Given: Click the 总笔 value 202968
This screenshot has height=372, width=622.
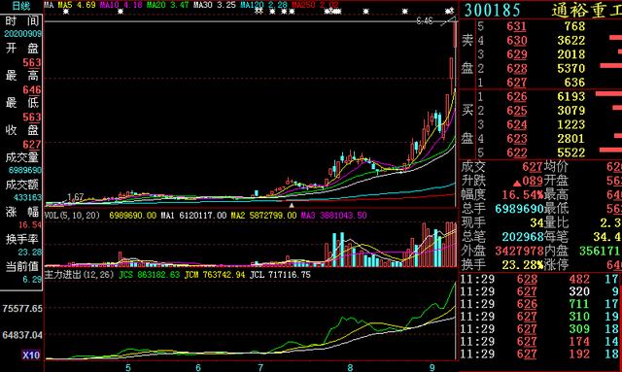Looking at the screenshot, I should [x=523, y=237].
